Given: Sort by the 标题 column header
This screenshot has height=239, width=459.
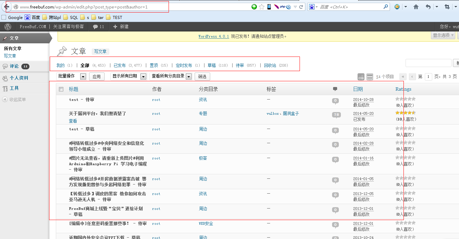Looking at the screenshot, I should point(73,89).
